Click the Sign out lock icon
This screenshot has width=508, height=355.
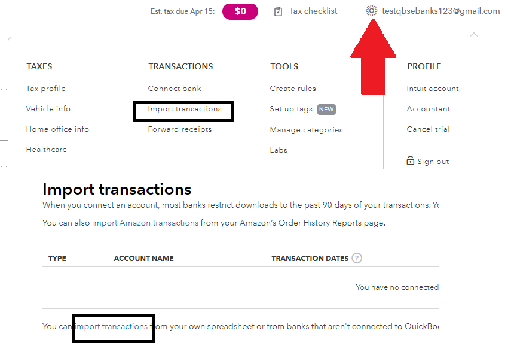pyautogui.click(x=410, y=160)
